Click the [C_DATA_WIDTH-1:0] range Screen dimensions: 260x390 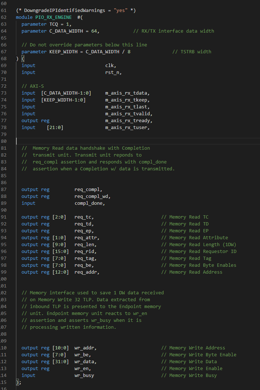[66, 93]
